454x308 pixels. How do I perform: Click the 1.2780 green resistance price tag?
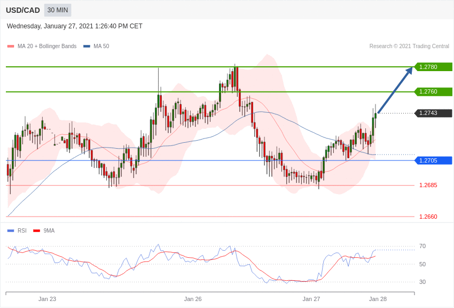click(433, 67)
